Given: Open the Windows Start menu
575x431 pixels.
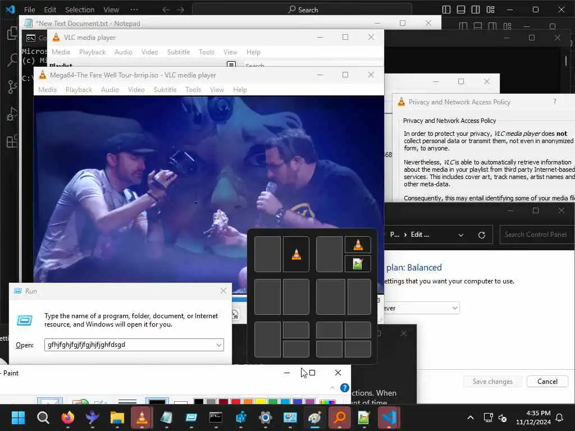Looking at the screenshot, I should click(x=19, y=418).
